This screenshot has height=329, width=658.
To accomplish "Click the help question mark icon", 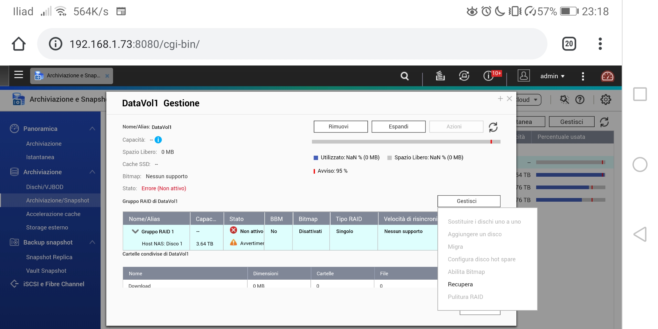I will pos(580,100).
